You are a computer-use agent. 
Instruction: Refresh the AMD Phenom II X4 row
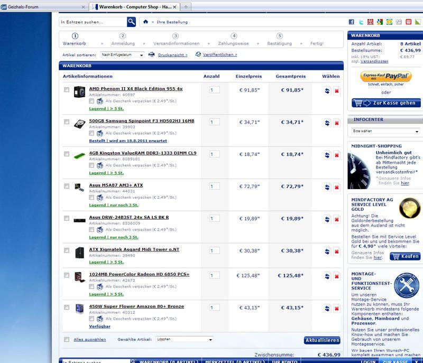pyautogui.click(x=327, y=91)
